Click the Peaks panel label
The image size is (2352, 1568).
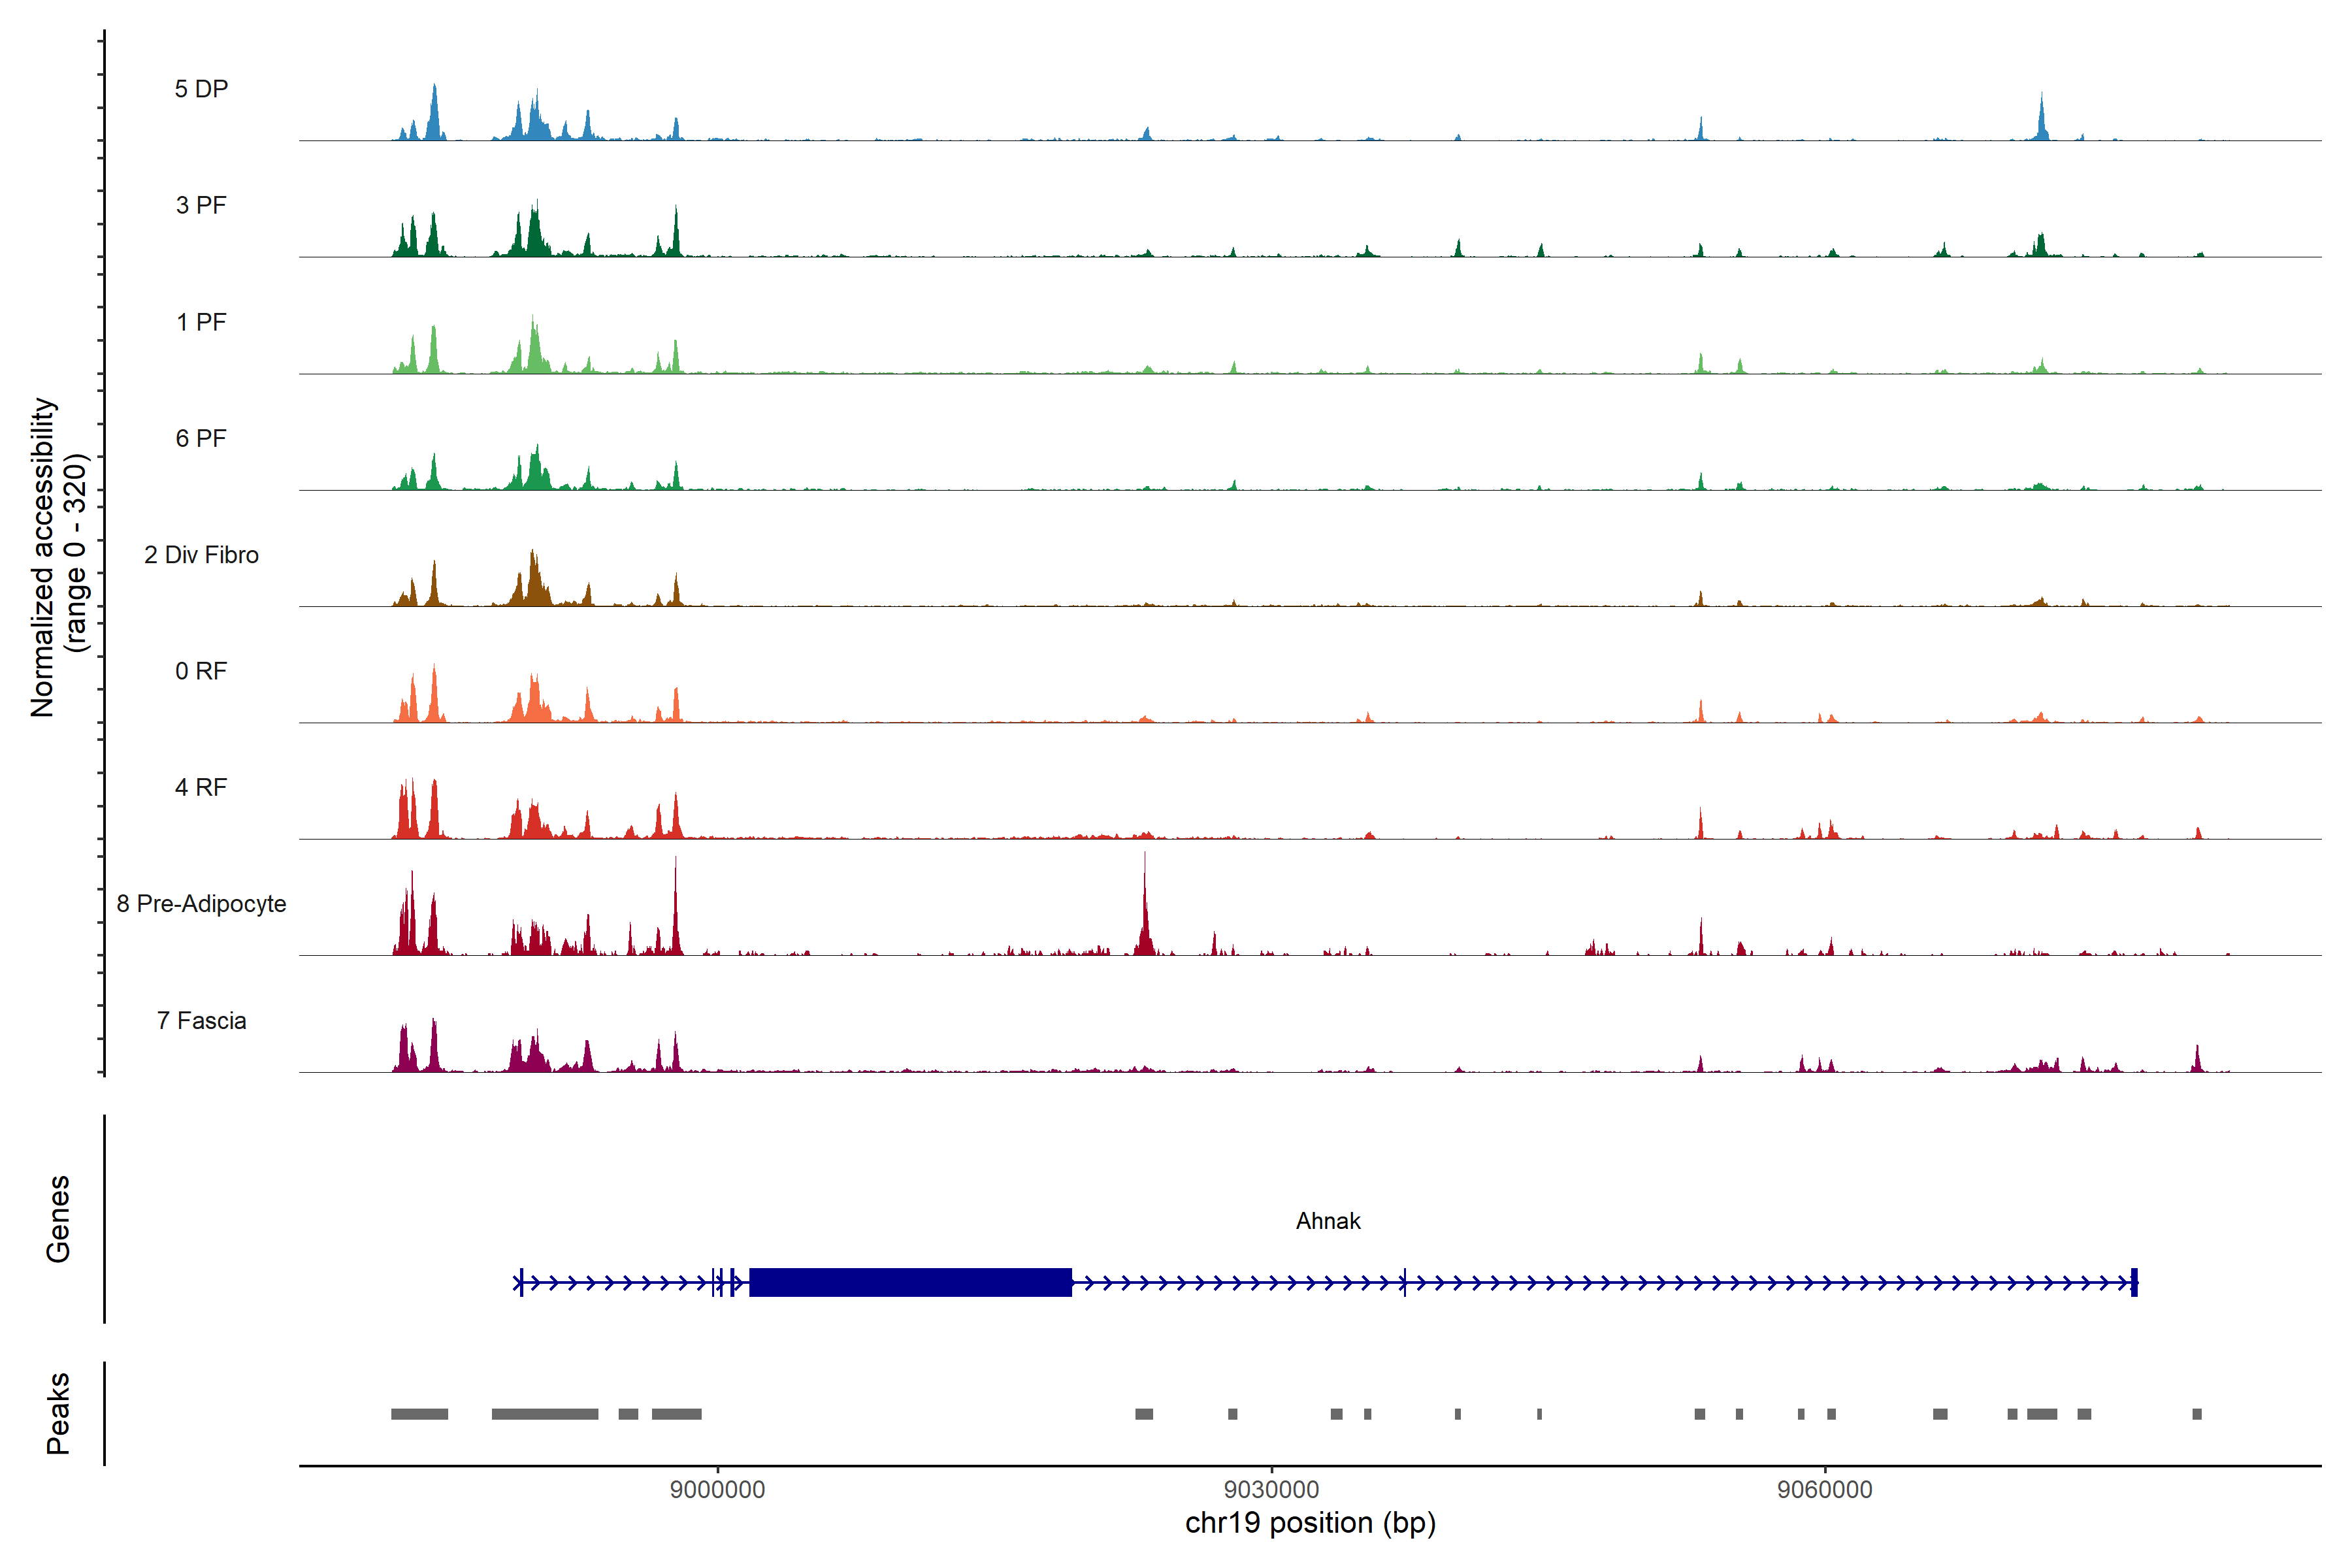58,1413
